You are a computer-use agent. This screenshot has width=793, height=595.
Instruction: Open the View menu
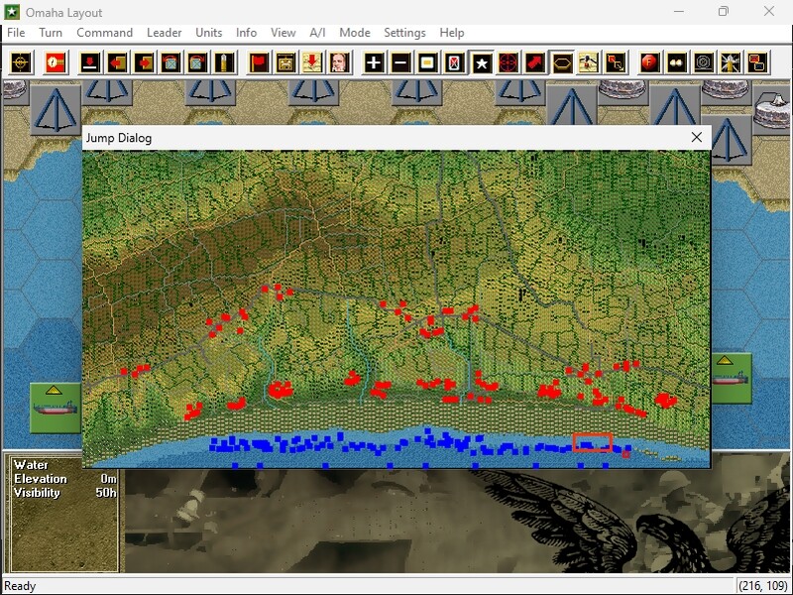pos(283,33)
